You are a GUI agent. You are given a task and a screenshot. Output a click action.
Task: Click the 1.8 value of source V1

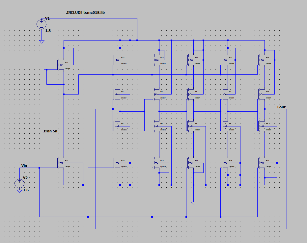[x=48, y=31]
